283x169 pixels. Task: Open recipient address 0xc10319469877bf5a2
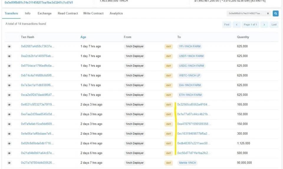pos(193,134)
